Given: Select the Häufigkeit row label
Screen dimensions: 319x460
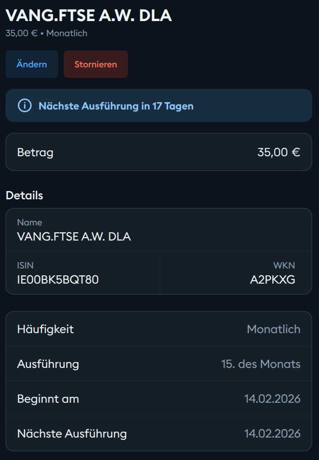Looking at the screenshot, I should coord(45,329).
